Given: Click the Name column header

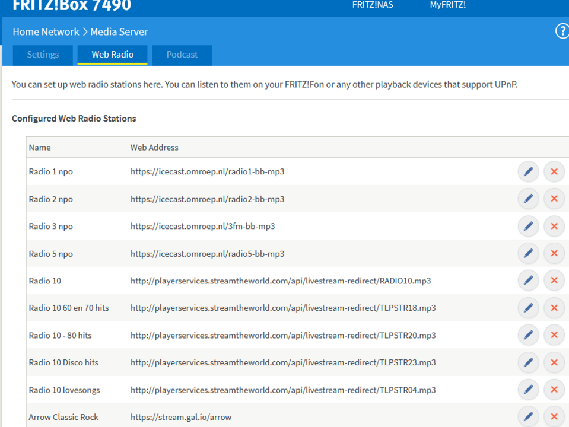Looking at the screenshot, I should point(40,147).
